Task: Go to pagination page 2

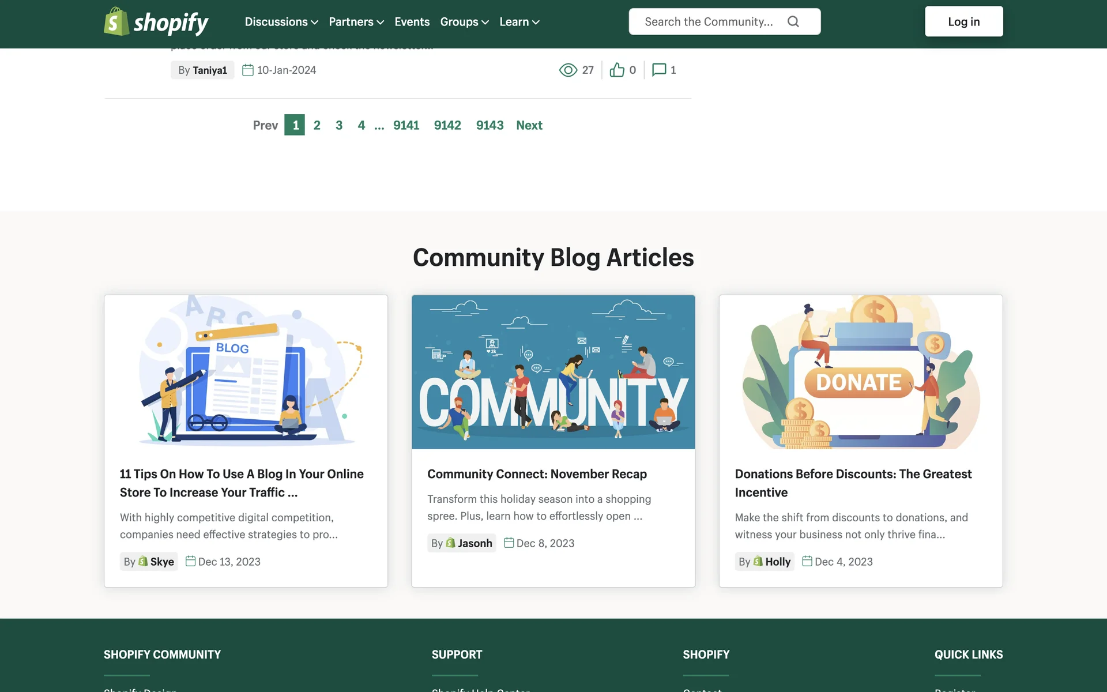Action: pos(317,125)
